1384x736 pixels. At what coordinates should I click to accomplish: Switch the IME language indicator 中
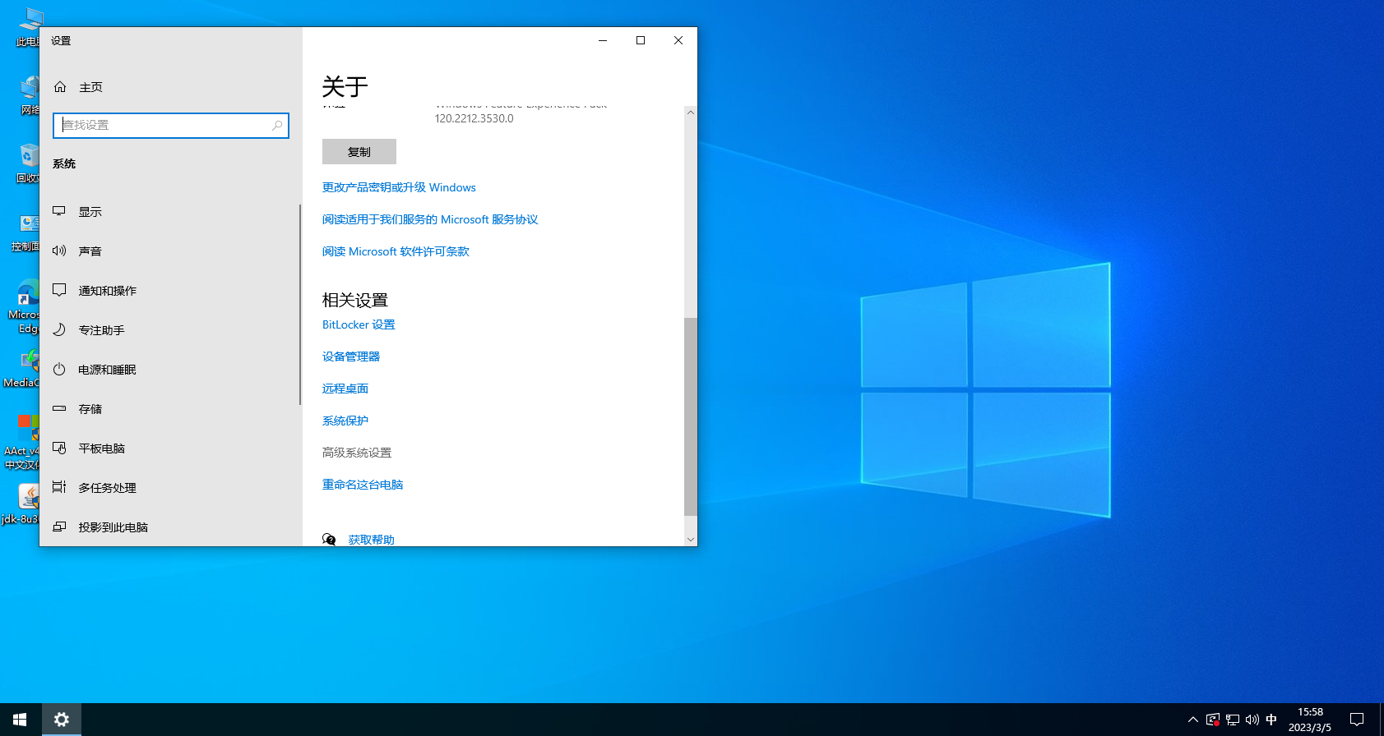(1271, 720)
